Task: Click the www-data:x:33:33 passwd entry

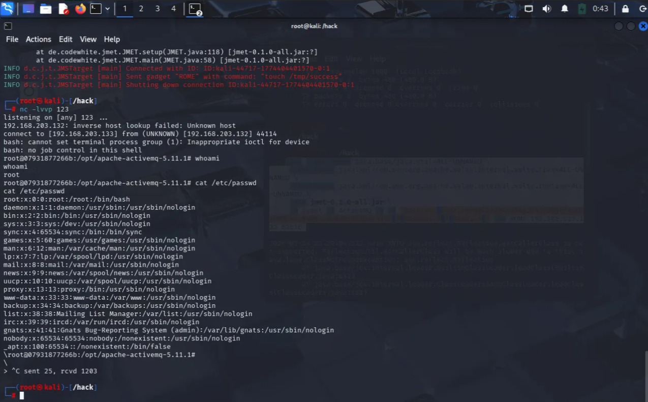Action: (109, 297)
